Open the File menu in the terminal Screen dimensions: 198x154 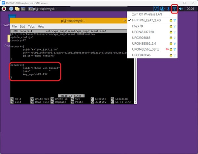click(14, 26)
